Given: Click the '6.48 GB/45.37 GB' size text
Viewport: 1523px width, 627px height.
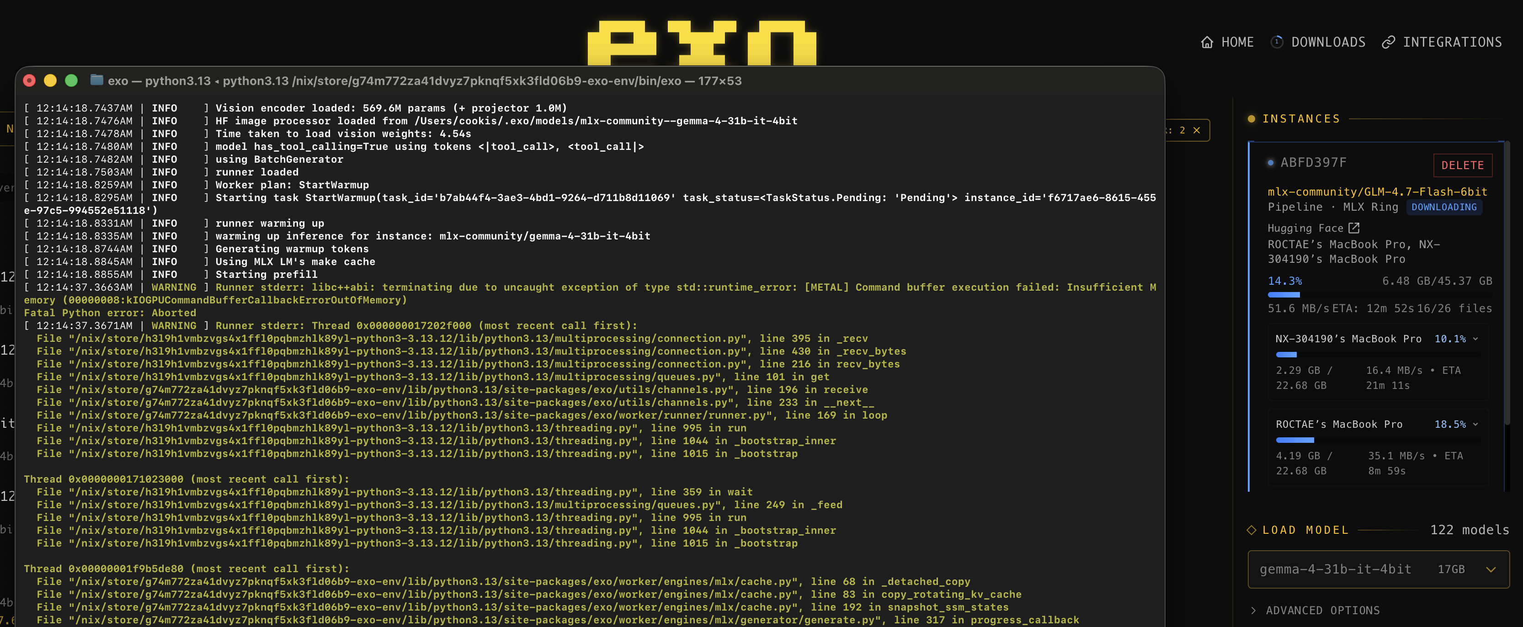Looking at the screenshot, I should coord(1437,282).
